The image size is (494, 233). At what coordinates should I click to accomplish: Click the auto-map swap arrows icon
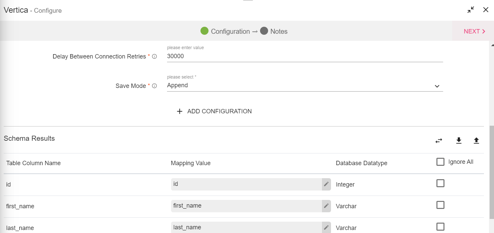click(x=439, y=141)
